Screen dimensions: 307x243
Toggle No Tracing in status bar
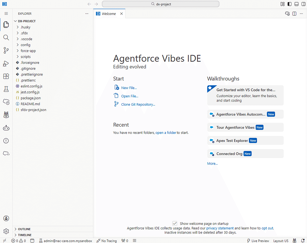click(106, 241)
